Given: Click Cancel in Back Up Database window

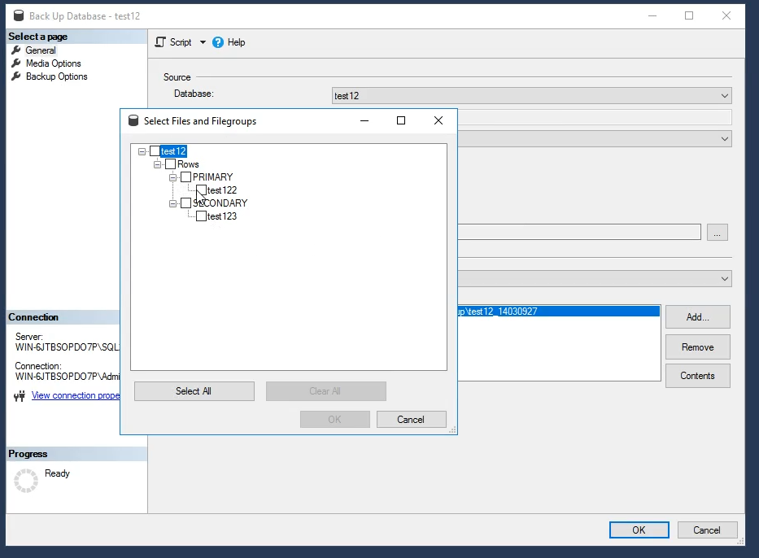Looking at the screenshot, I should click(707, 530).
